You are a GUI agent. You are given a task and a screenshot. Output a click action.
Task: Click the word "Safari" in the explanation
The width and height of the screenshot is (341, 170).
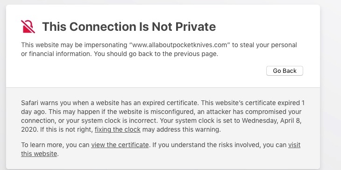coord(30,103)
